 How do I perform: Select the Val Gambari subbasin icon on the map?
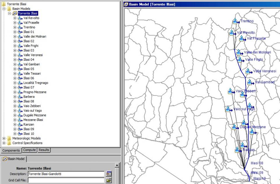point(251,82)
